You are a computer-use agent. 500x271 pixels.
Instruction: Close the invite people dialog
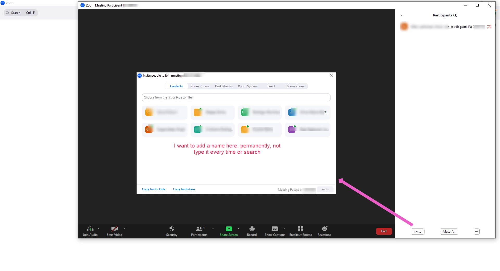point(332,76)
